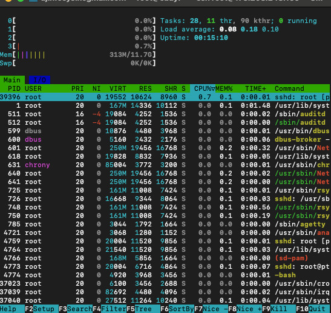This screenshot has width=331, height=313.
Task: Select process row PID 599 dbus
Action: click(x=165, y=131)
